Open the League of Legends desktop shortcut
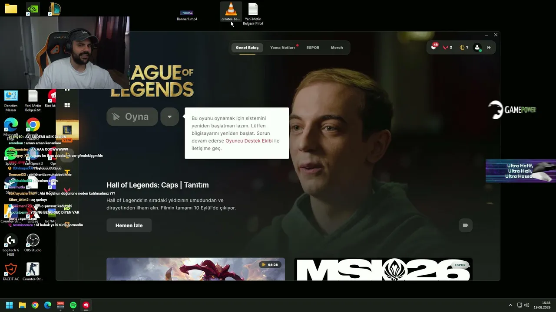 tap(54, 9)
